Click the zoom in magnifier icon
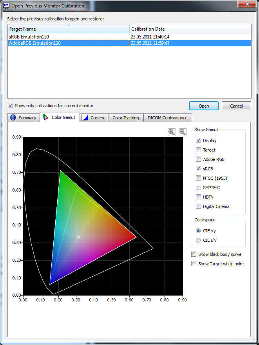This screenshot has width=259, height=345. coord(172,132)
